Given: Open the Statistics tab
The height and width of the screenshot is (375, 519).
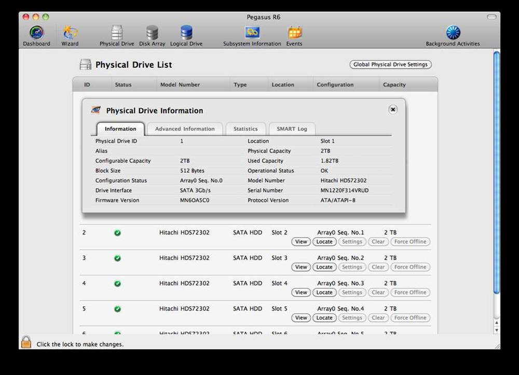Looking at the screenshot, I should (x=245, y=129).
